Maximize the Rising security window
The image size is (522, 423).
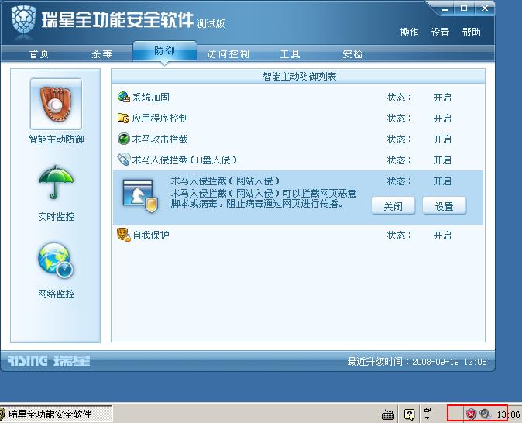point(464,9)
